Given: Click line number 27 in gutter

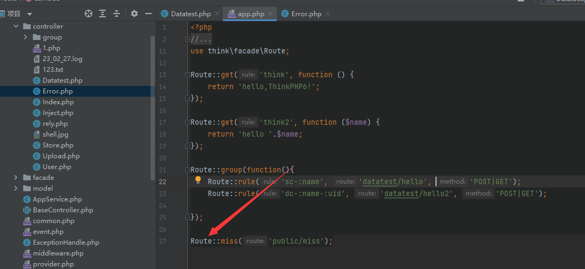Looking at the screenshot, I should click(x=162, y=241).
